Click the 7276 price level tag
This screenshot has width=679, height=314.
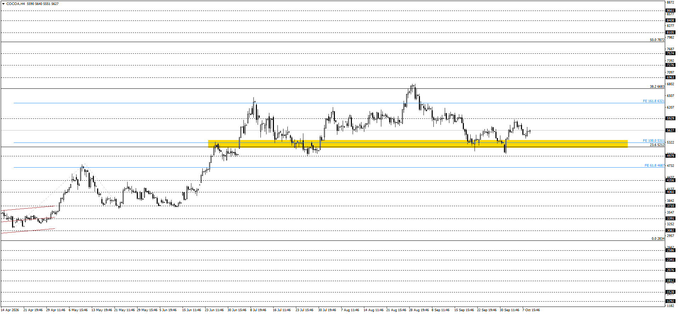[x=670, y=65]
